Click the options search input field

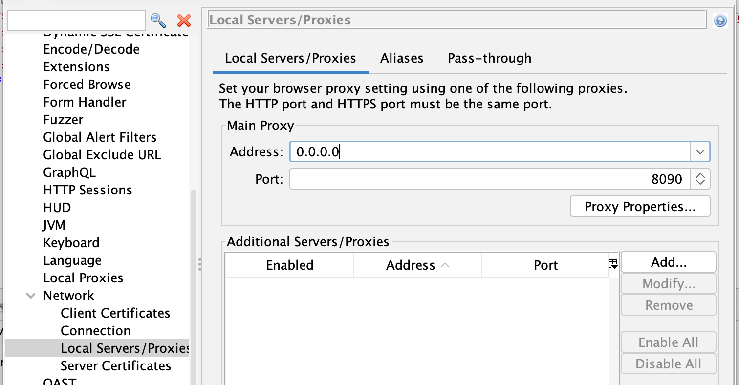pyautogui.click(x=76, y=21)
